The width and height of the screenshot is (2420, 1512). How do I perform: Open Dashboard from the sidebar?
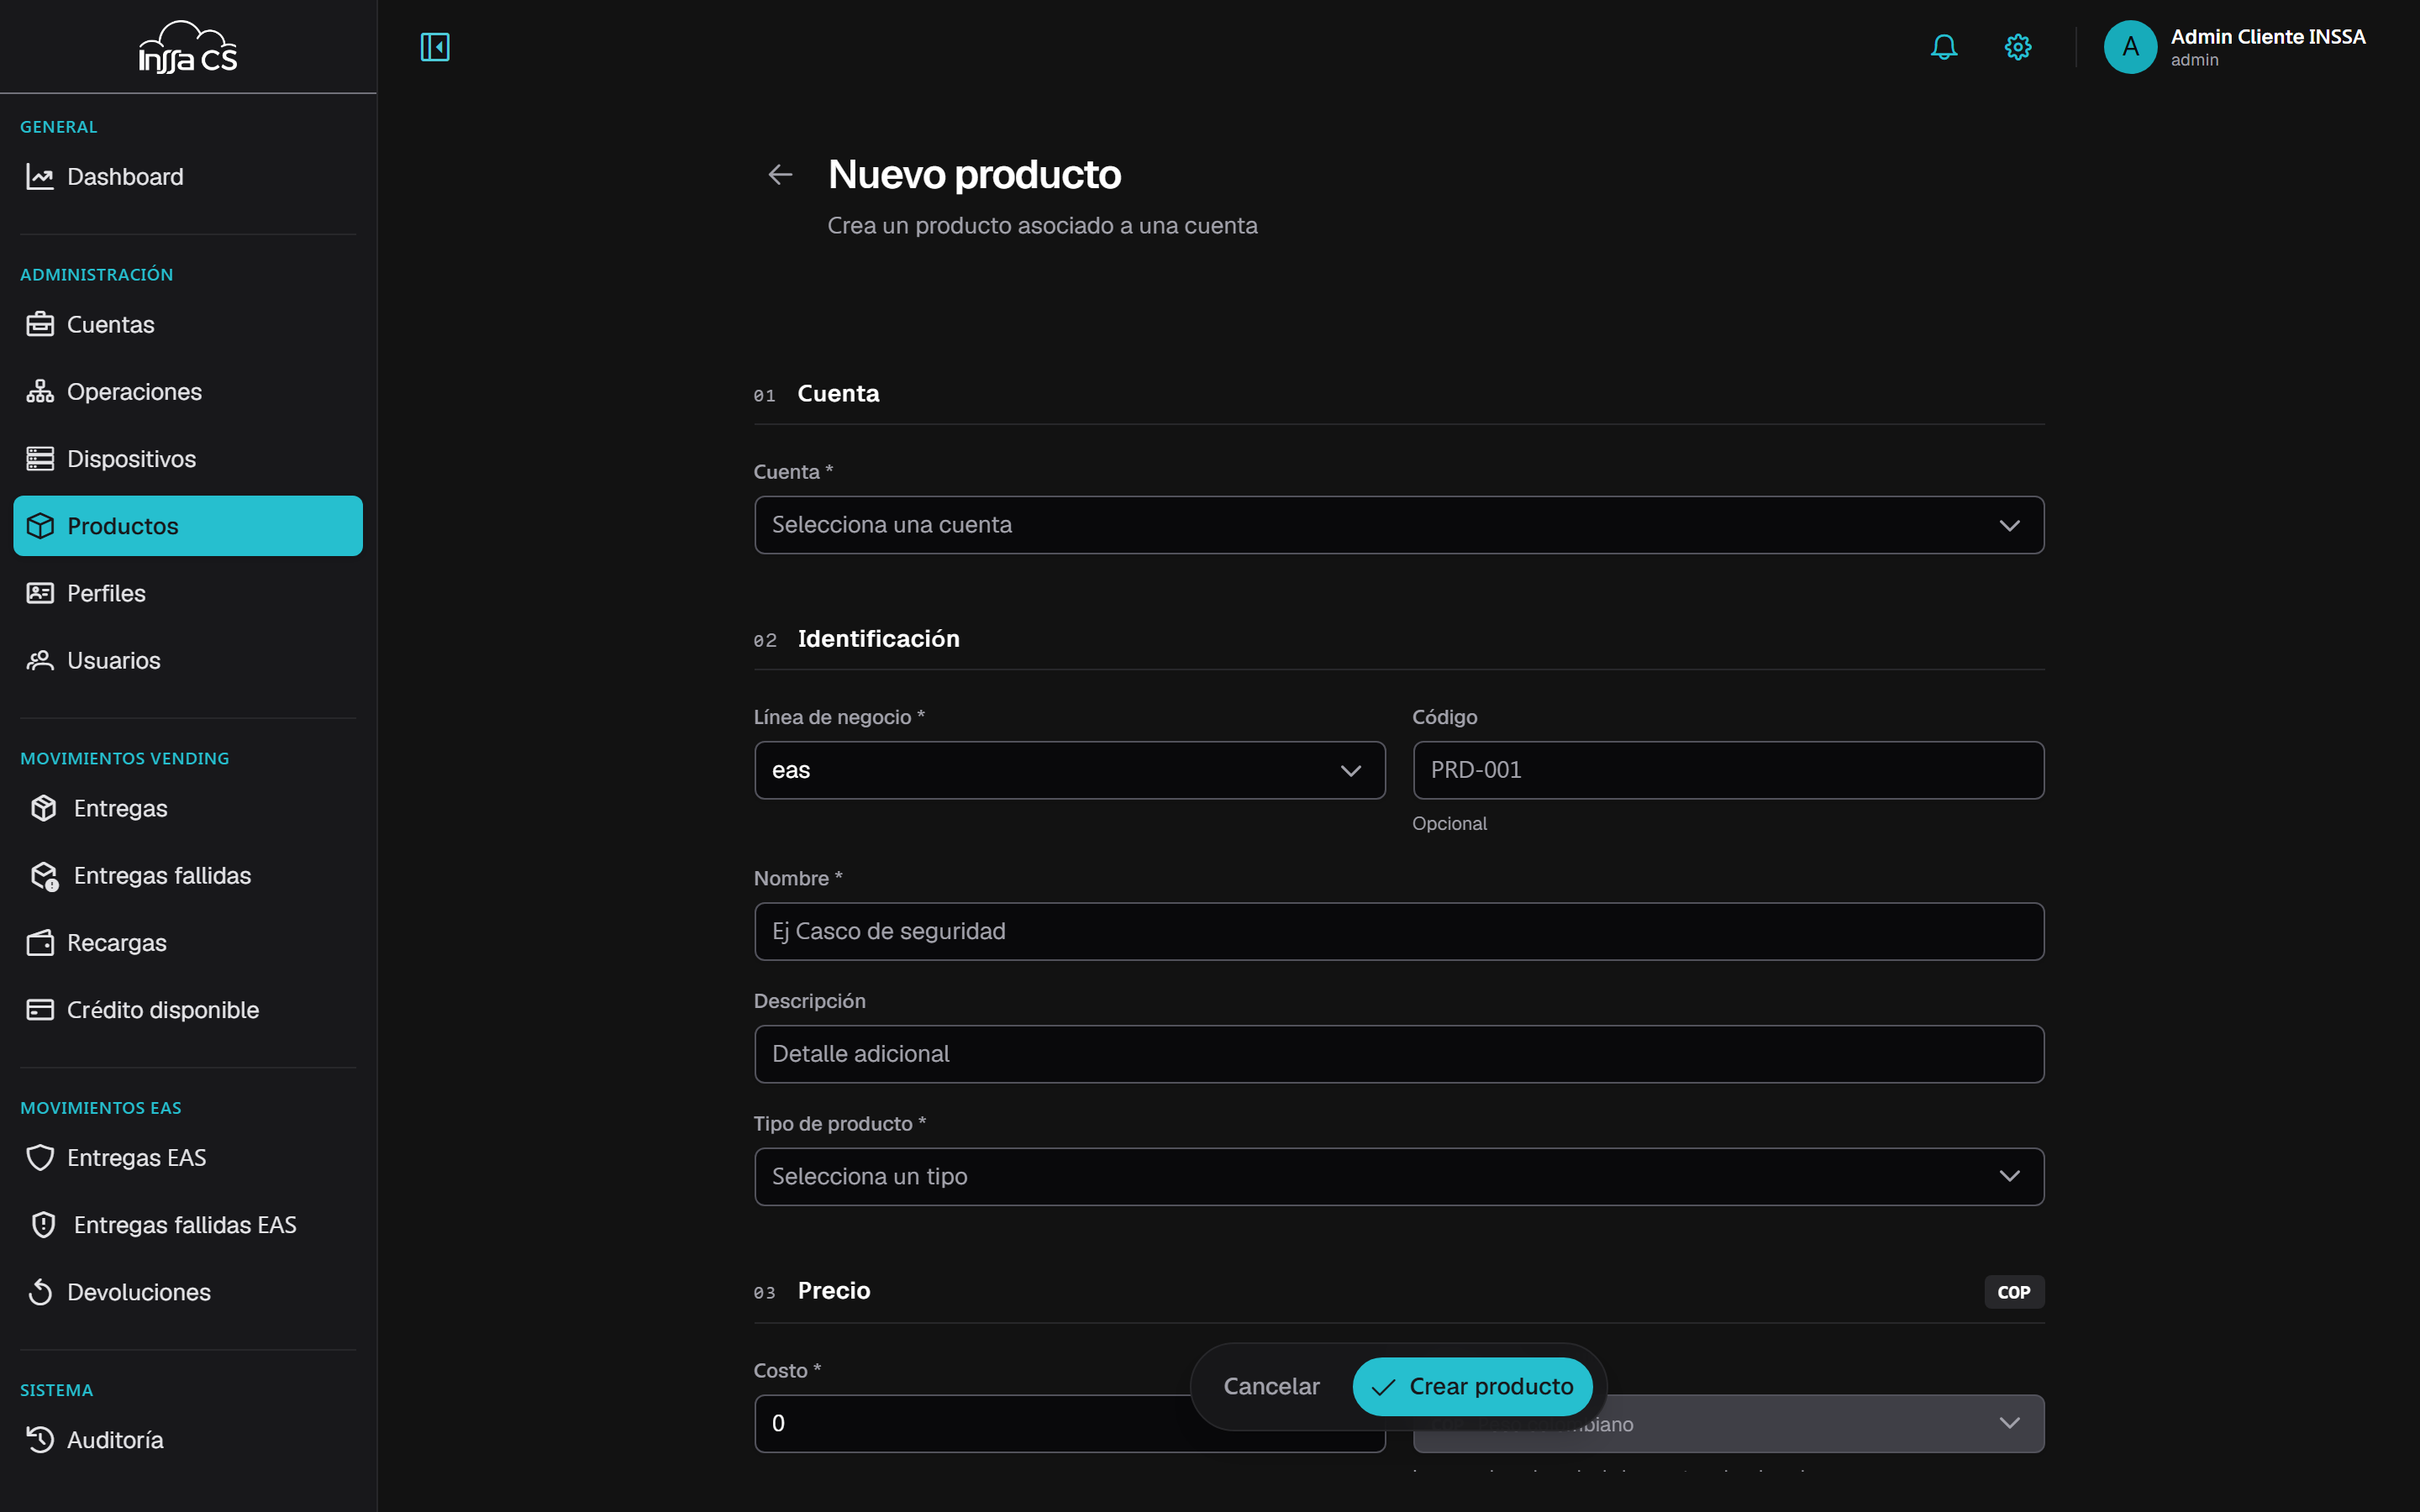188,177
